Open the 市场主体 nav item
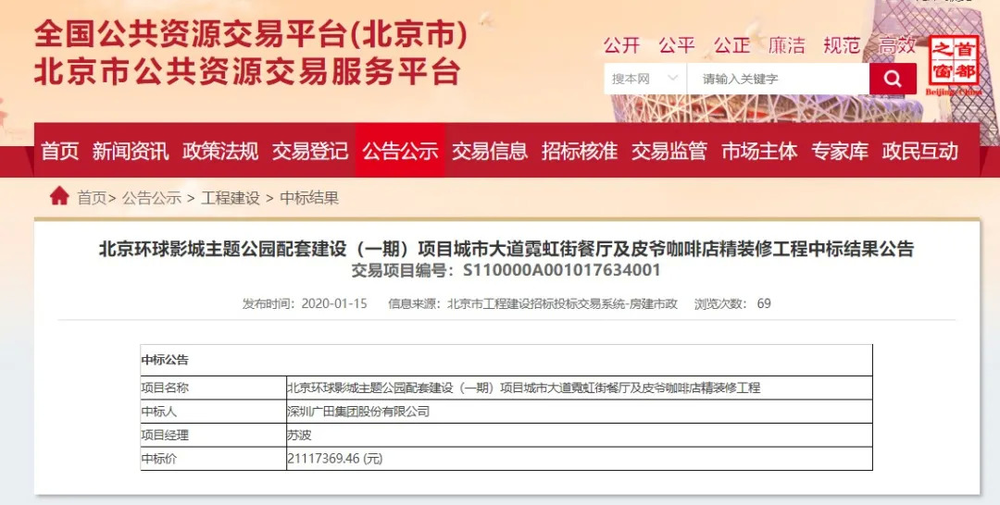This screenshot has width=1000, height=505. [759, 151]
